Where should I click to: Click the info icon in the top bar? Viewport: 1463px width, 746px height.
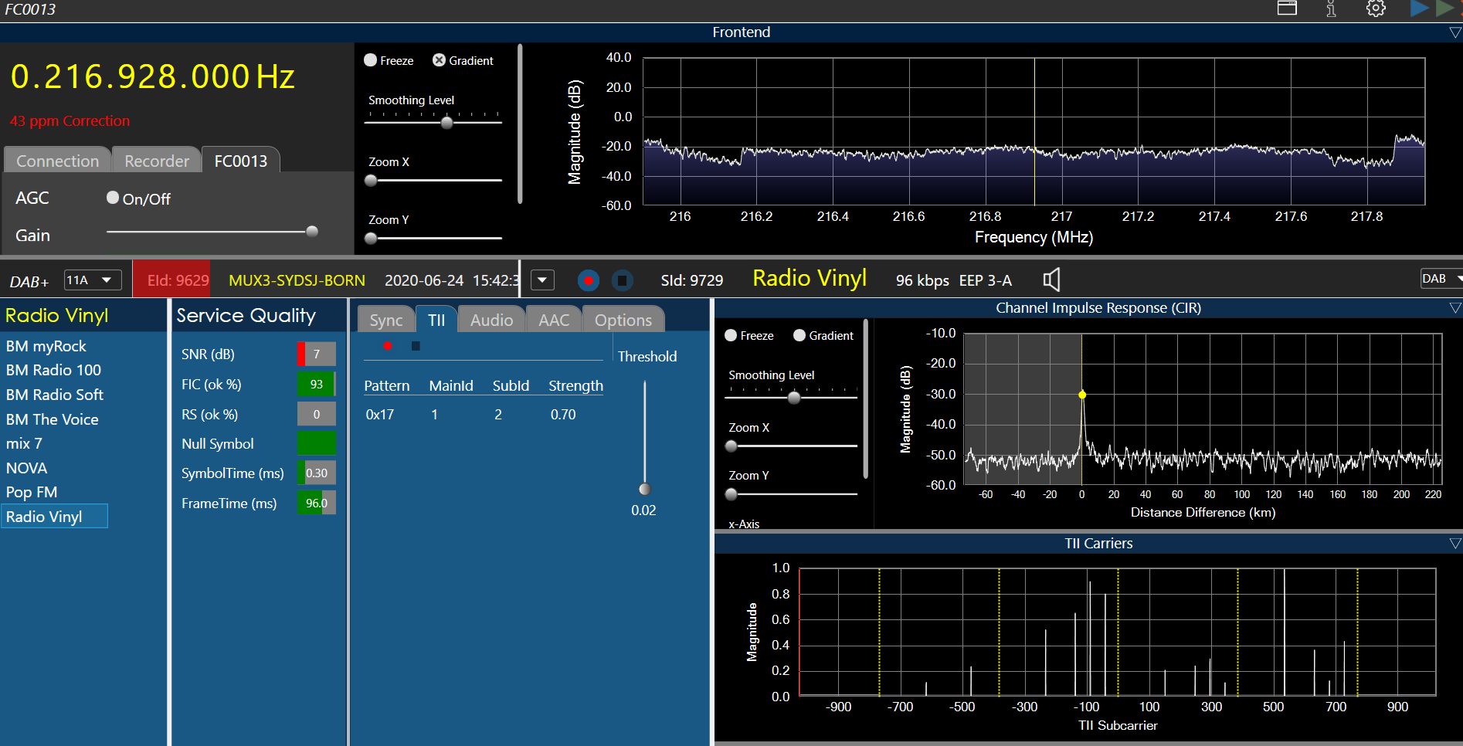[x=1331, y=8]
